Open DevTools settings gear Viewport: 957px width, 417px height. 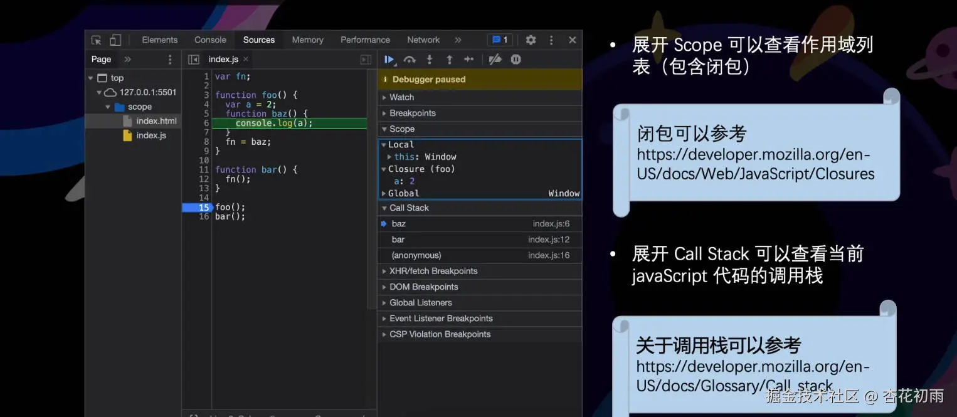click(531, 40)
